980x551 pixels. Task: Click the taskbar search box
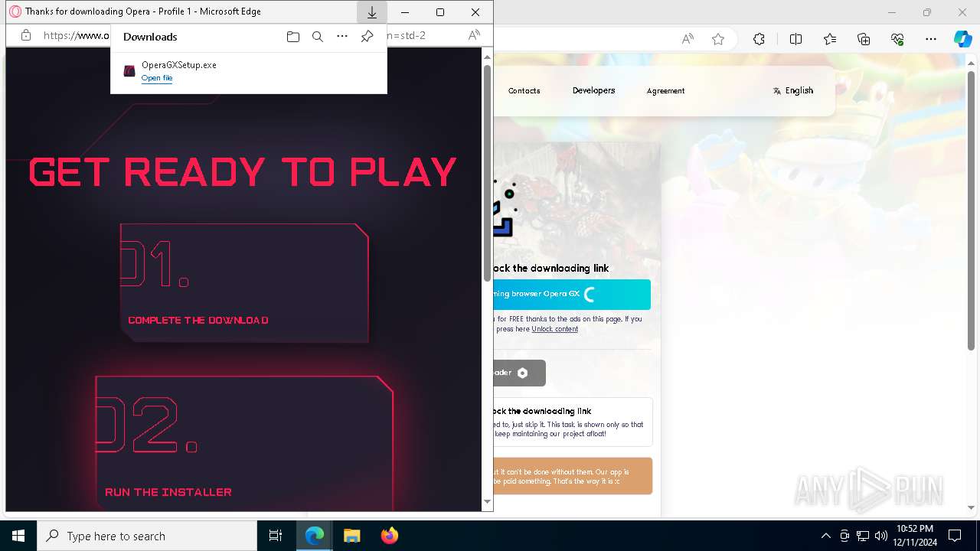(147, 536)
